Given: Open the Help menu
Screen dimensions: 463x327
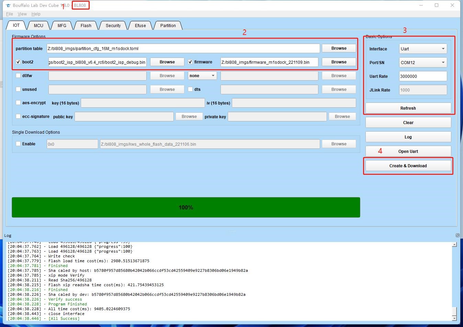Looking at the screenshot, I should (36, 14).
